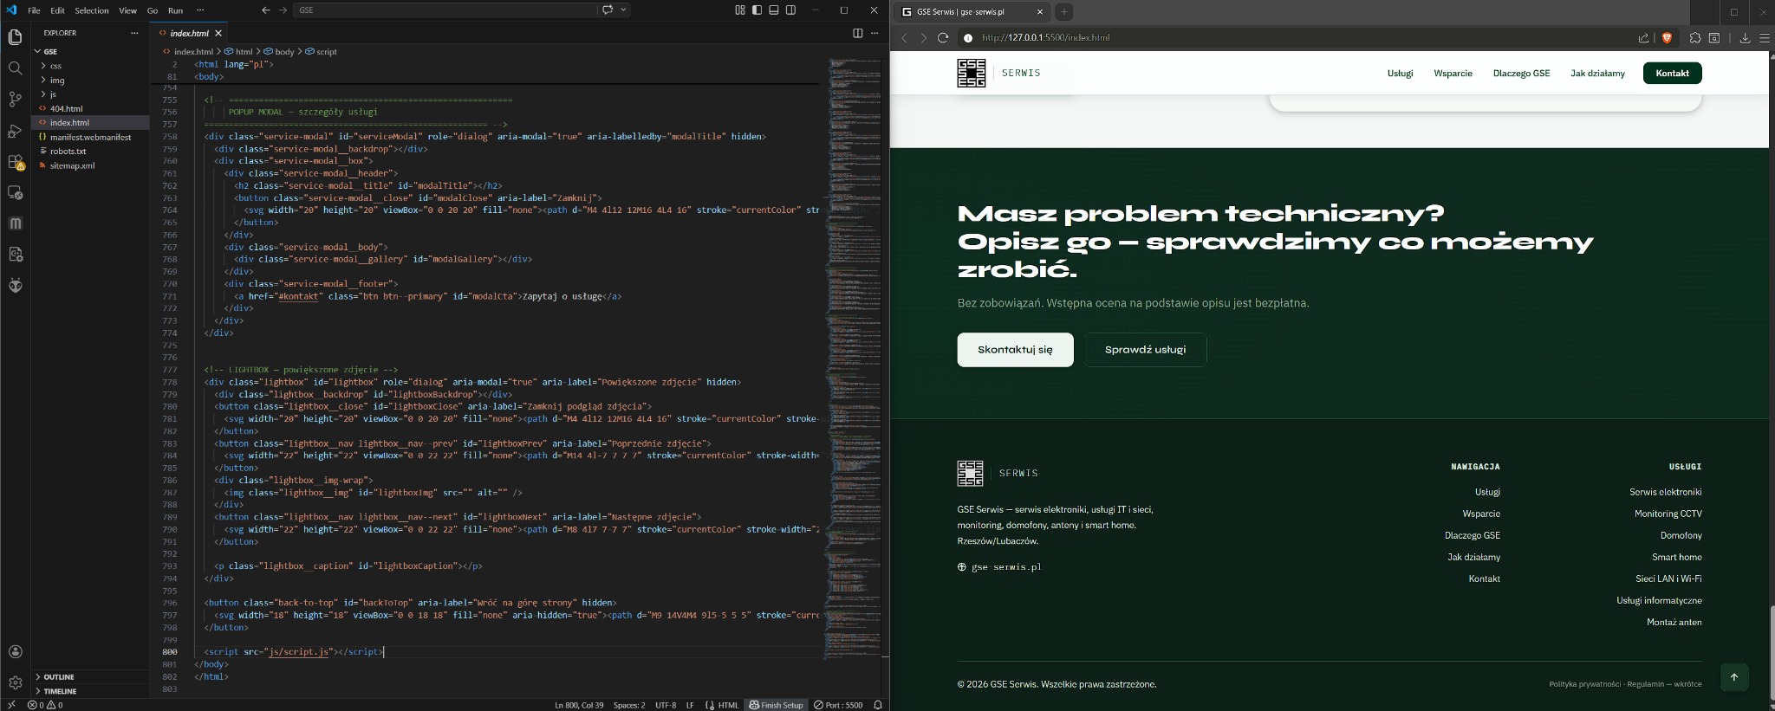Select the index.html editor tab

(x=189, y=33)
